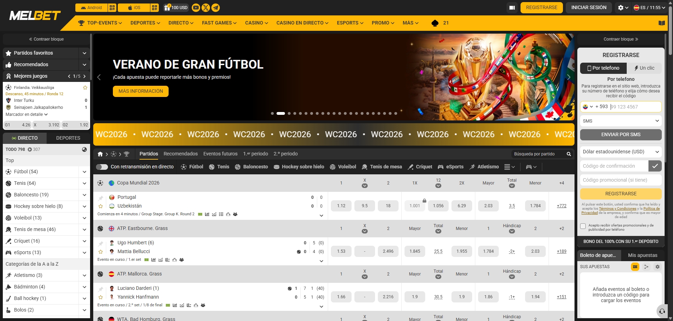Add Ugo Humbert match to favorites star
This screenshot has height=321, width=673.
[x=101, y=252]
